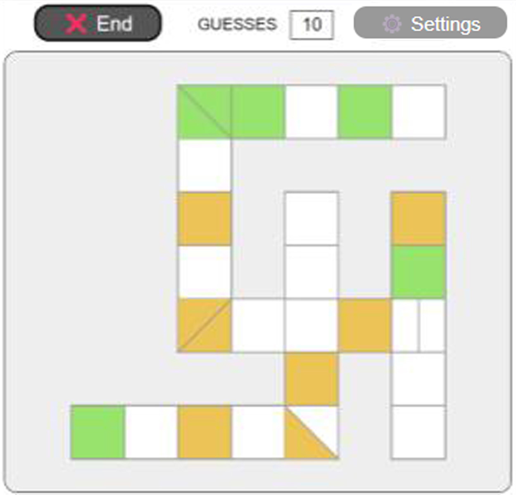This screenshot has height=495, width=516.
Task: Click the GUESSES counter box showing 10
Action: coord(312,25)
